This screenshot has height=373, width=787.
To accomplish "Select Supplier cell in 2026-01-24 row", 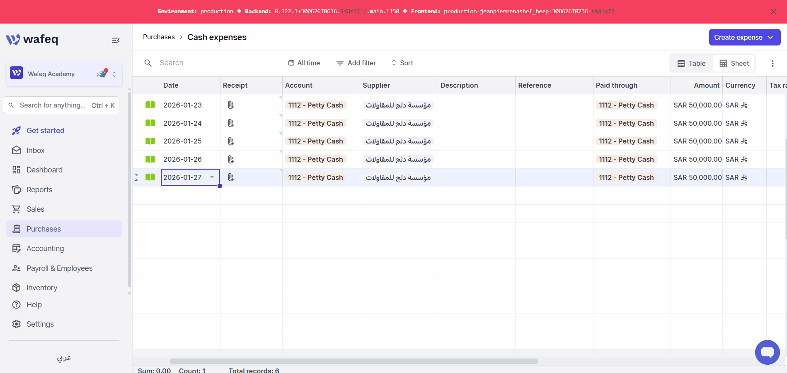I will (399, 123).
